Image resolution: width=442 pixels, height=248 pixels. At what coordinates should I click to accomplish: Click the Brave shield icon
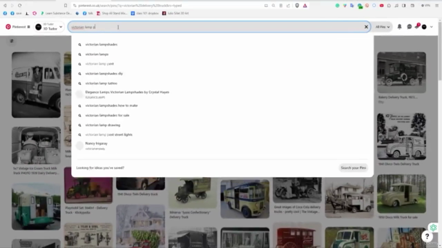(x=297, y=6)
